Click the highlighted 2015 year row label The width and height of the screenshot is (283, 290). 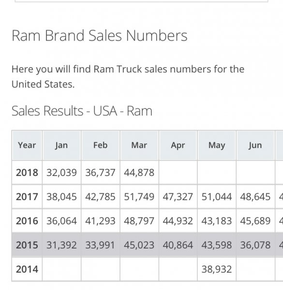click(27, 245)
